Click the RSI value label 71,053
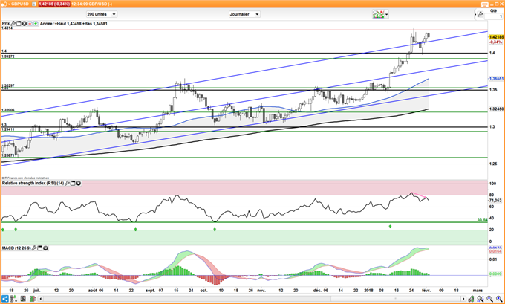 (x=495, y=201)
